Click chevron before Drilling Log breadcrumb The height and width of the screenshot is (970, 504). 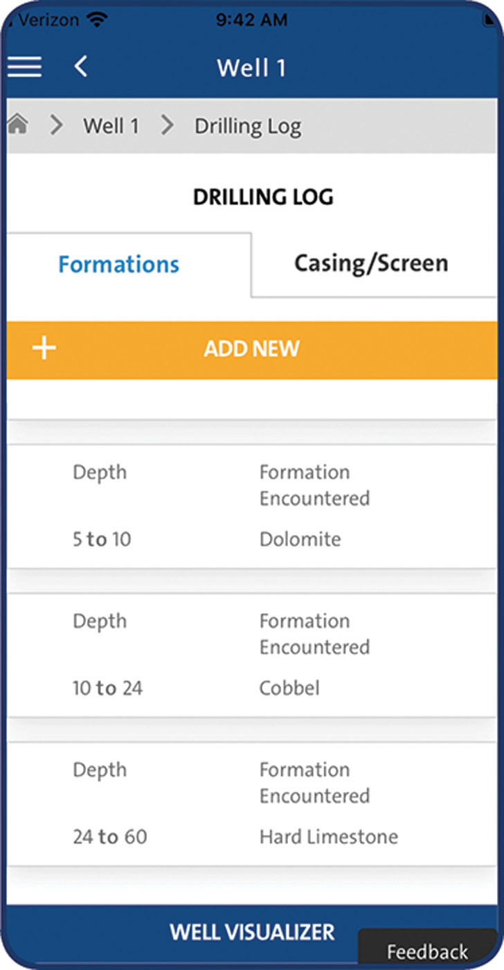pos(168,125)
